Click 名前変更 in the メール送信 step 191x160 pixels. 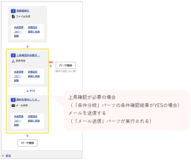(x=19, y=117)
